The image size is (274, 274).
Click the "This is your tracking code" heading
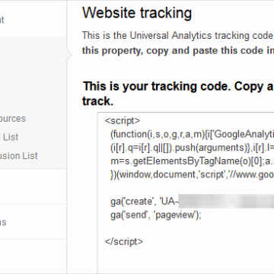178,87
